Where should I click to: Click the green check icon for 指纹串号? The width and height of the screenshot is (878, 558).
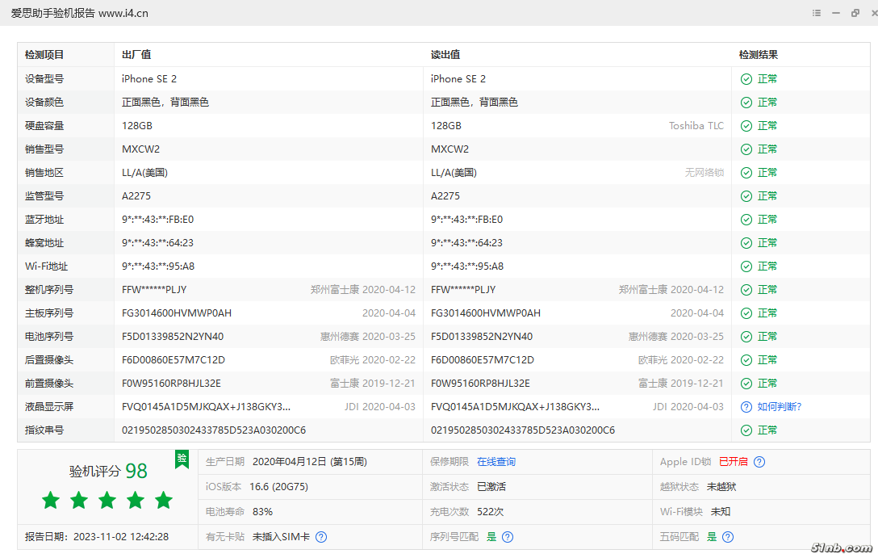tap(746, 430)
